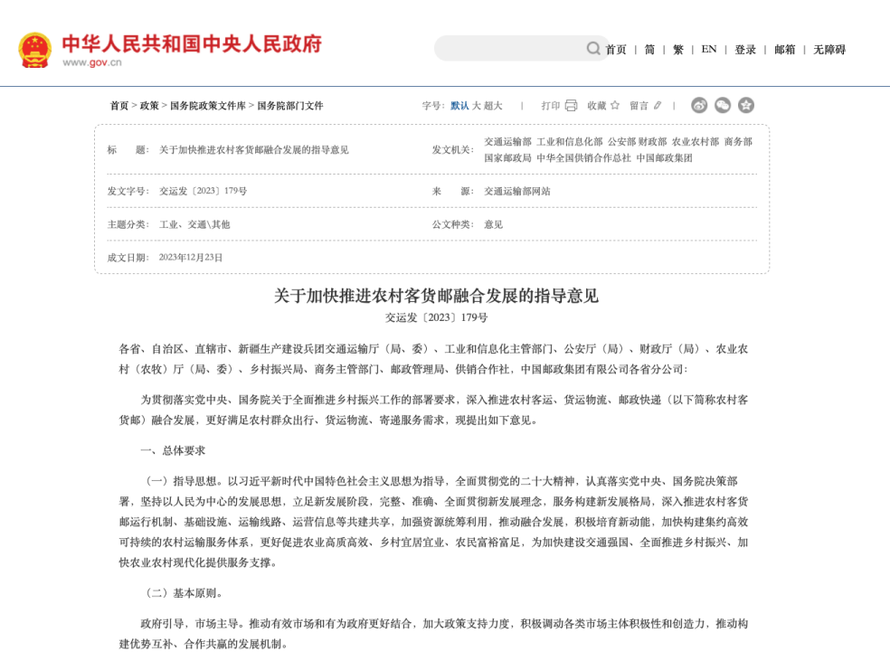Click the star favorite icon
This screenshot has width=890, height=652.
[x=615, y=106]
